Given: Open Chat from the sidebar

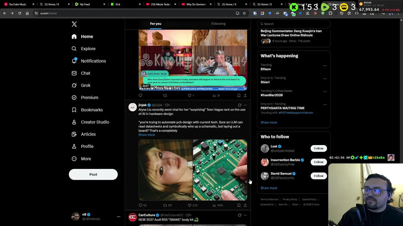Looking at the screenshot, I should click(81, 73).
